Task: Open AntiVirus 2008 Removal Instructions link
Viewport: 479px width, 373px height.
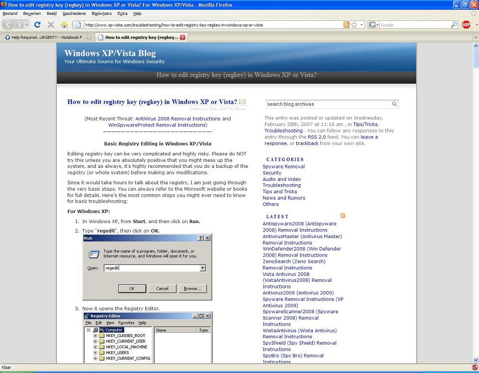Action: point(178,119)
